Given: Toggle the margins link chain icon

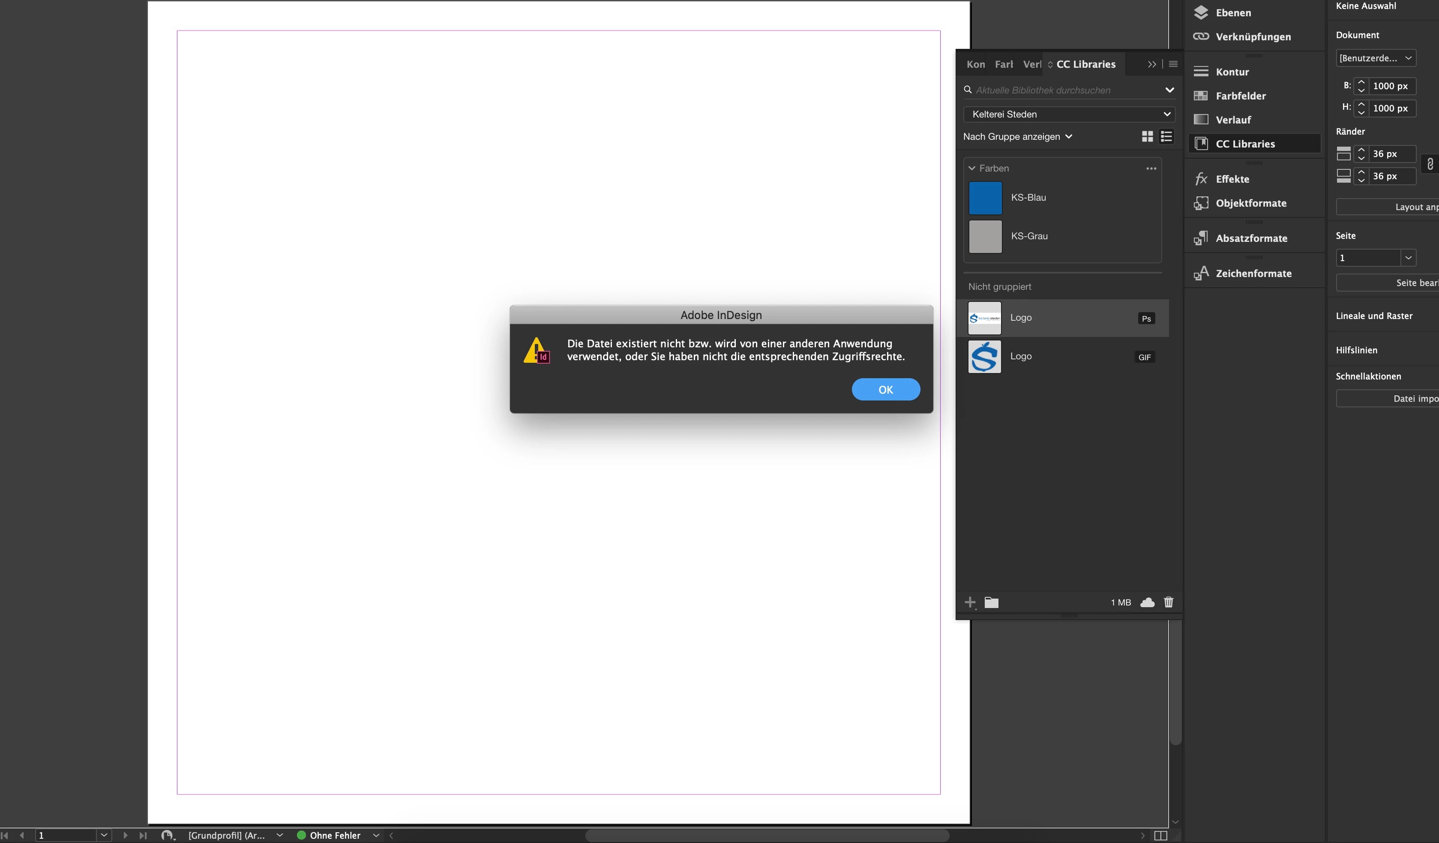Looking at the screenshot, I should point(1430,165).
